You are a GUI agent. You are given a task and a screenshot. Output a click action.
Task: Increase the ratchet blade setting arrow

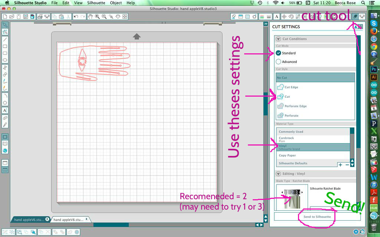[302, 192]
